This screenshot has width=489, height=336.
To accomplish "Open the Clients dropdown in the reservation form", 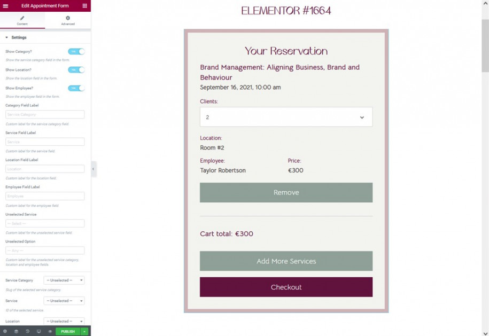I will click(286, 116).
